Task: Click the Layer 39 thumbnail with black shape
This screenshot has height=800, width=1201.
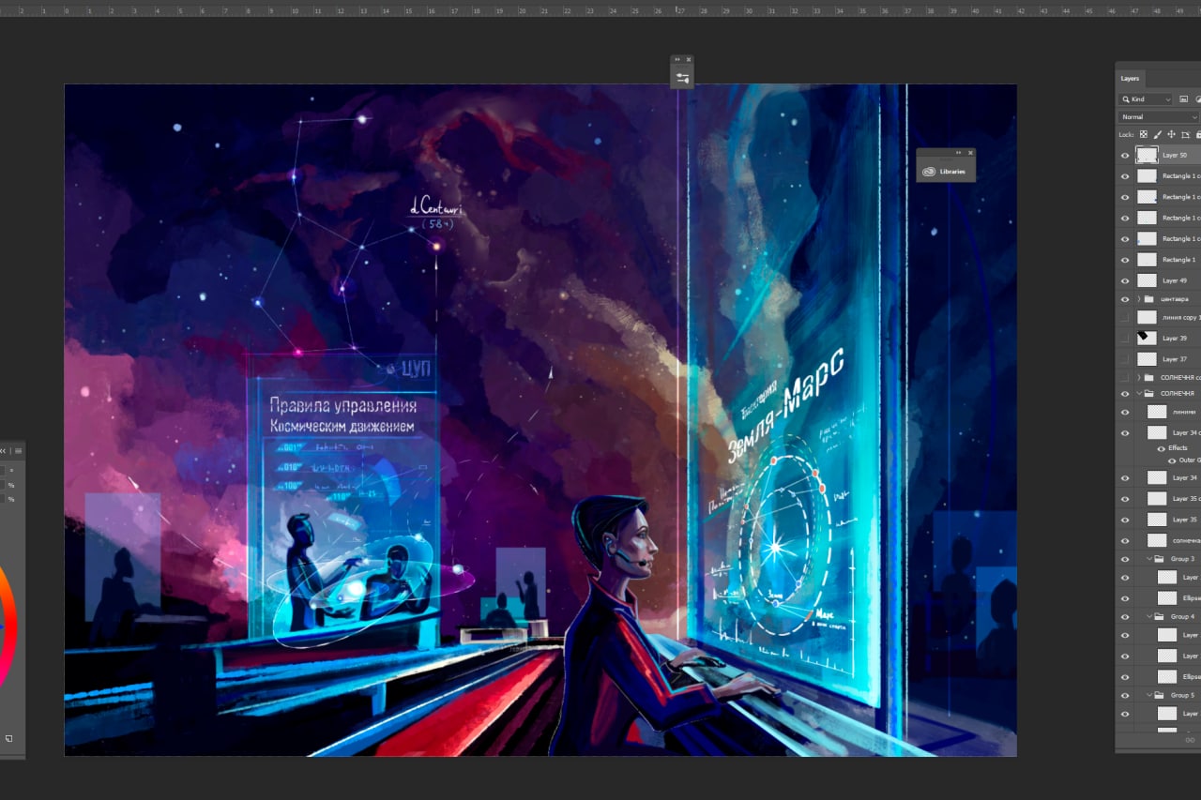Action: coord(1147,339)
